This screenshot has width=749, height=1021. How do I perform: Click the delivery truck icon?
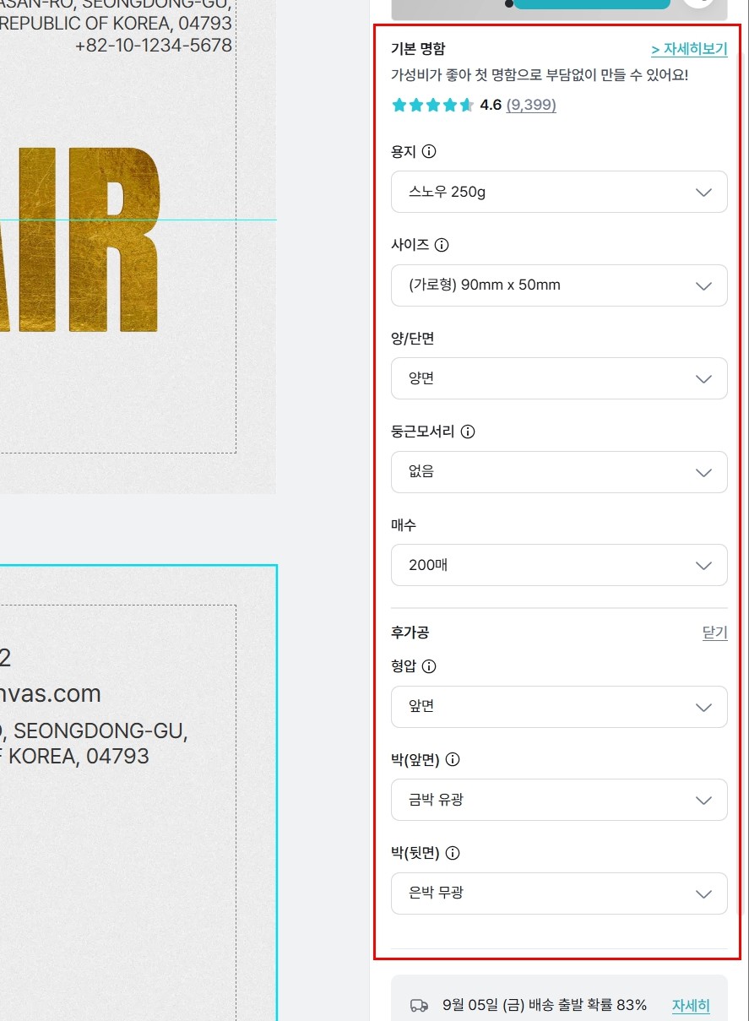[x=419, y=1005]
